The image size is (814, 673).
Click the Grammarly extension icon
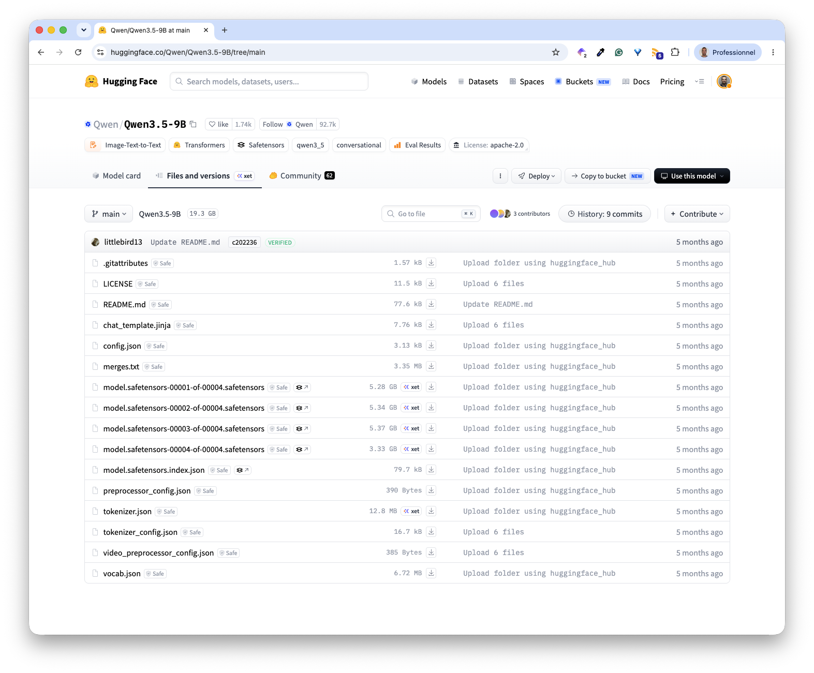pyautogui.click(x=619, y=52)
